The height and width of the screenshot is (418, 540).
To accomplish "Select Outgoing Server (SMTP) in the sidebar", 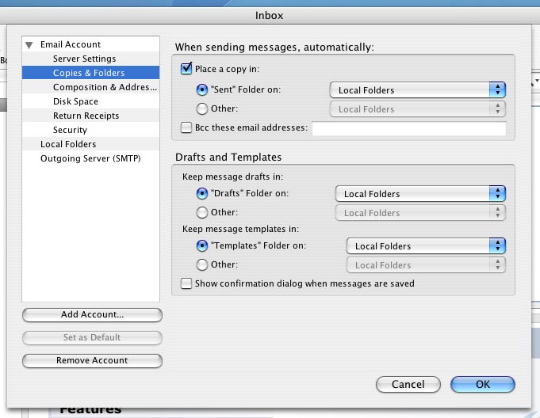I will tap(90, 158).
